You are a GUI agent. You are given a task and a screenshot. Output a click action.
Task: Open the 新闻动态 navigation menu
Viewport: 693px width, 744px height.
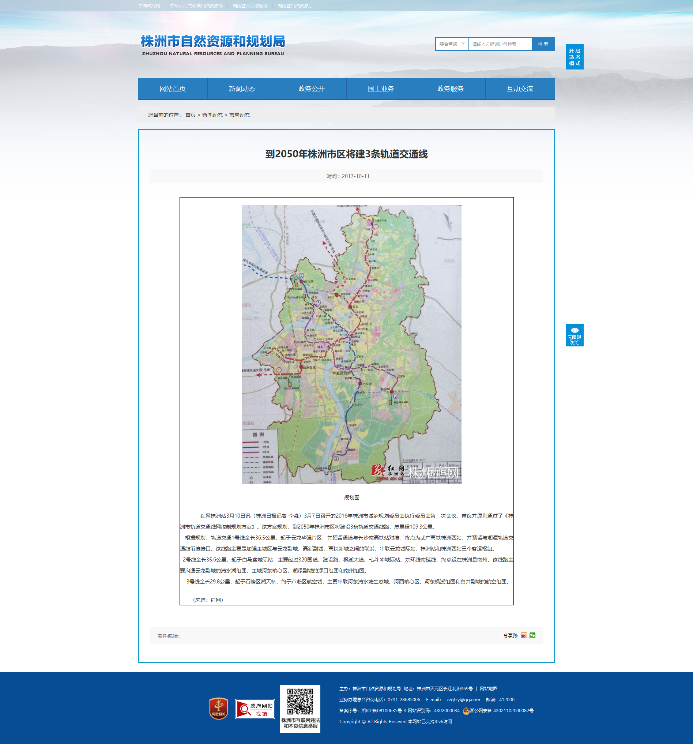pos(242,89)
